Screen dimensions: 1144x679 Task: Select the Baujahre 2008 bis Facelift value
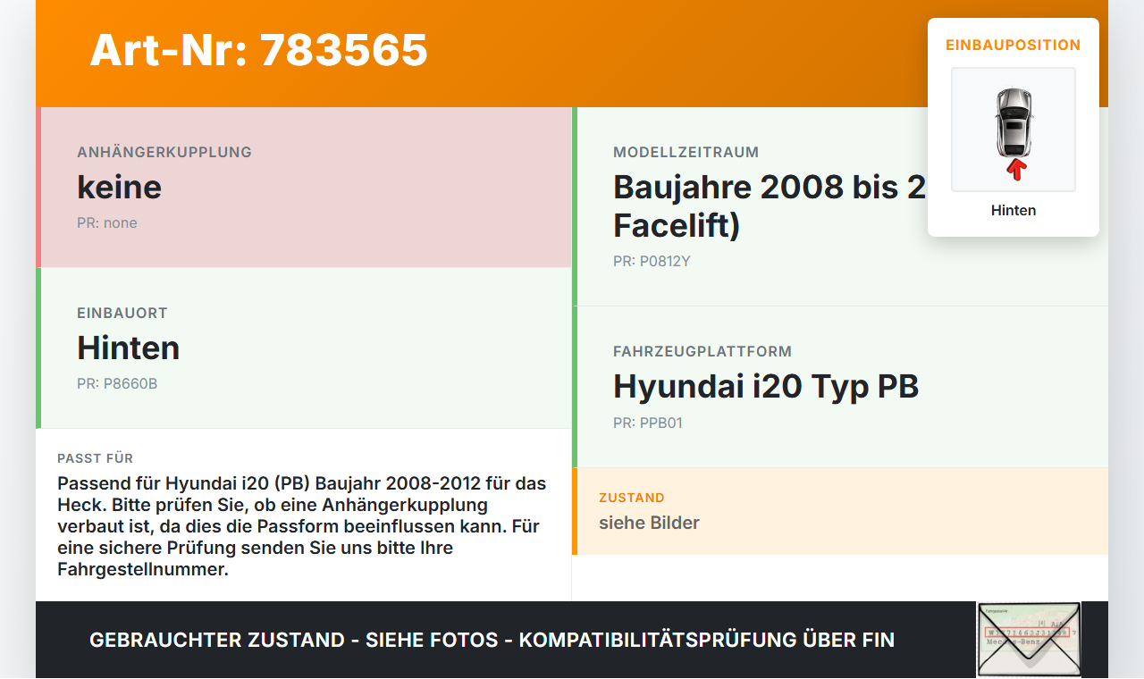tap(770, 205)
